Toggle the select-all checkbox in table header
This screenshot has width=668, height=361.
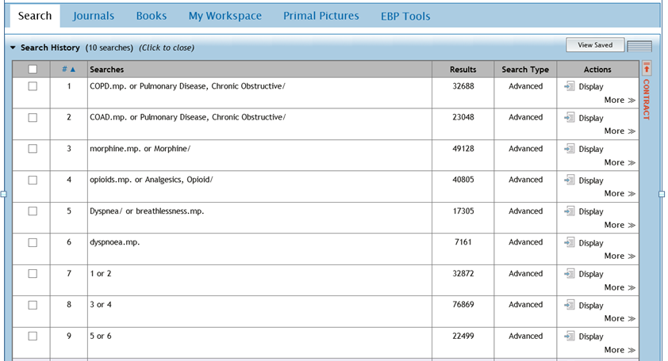33,70
